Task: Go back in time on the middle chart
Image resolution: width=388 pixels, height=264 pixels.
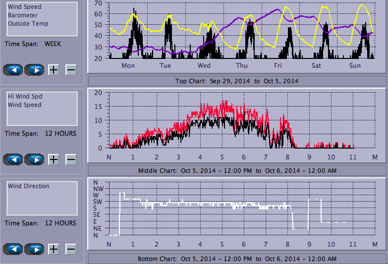Action: [15, 159]
